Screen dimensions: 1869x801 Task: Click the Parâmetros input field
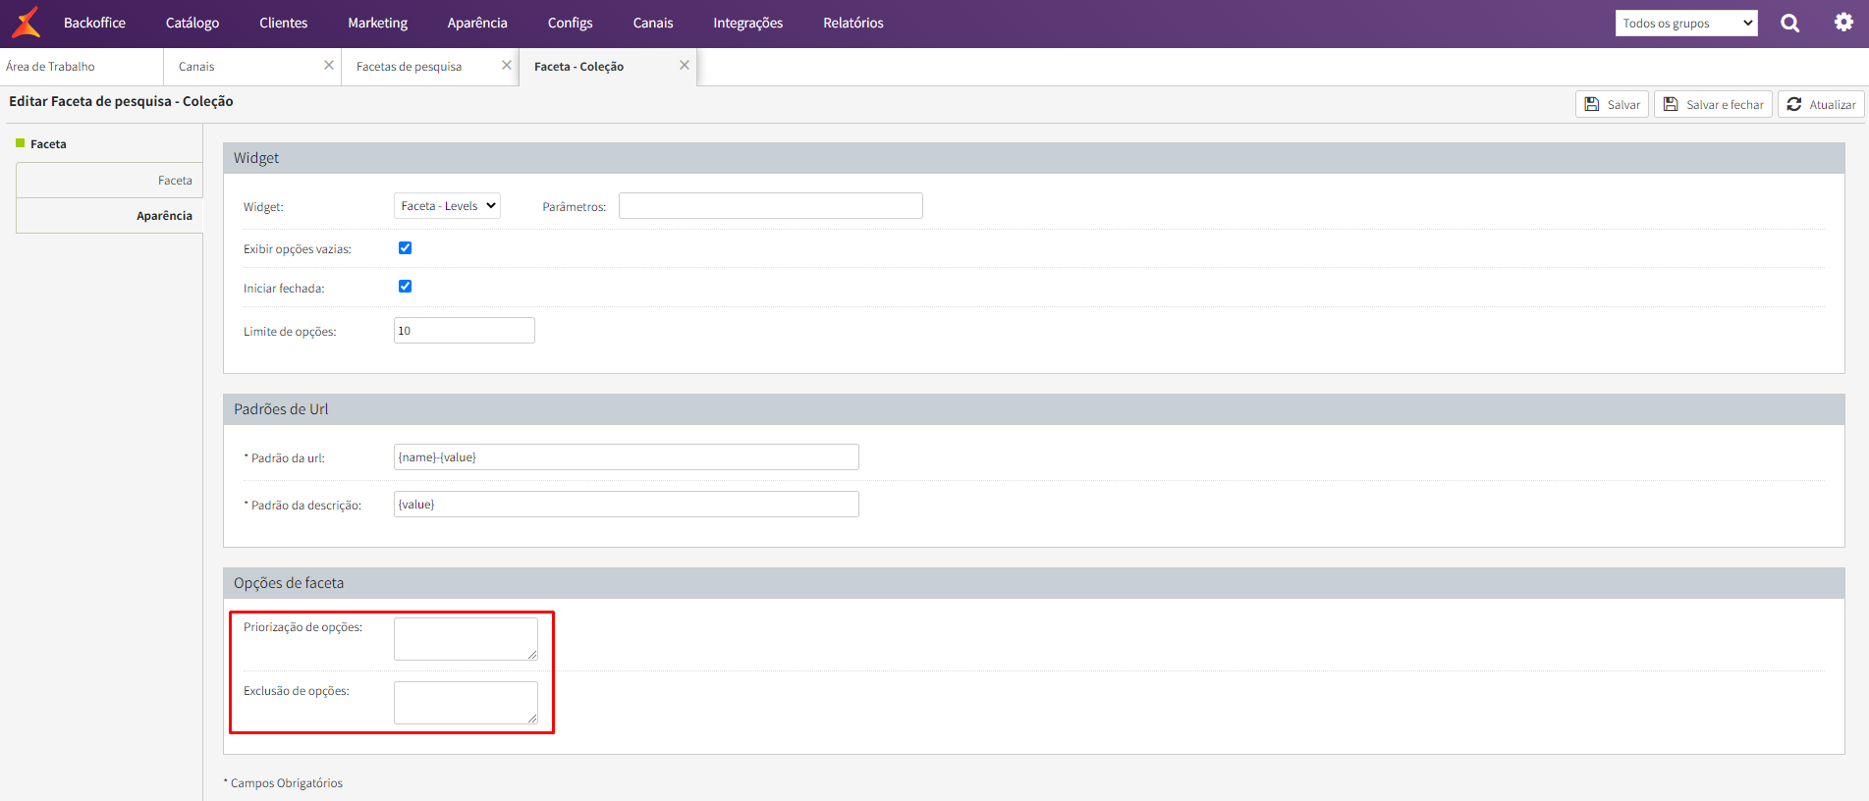[770, 205]
